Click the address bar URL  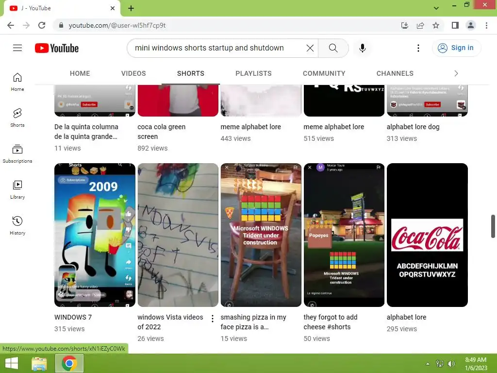click(x=117, y=25)
